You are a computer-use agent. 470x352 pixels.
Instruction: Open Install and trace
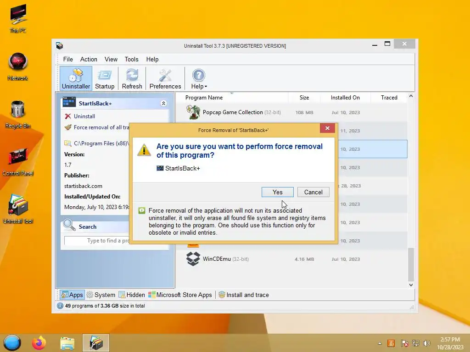(243, 295)
